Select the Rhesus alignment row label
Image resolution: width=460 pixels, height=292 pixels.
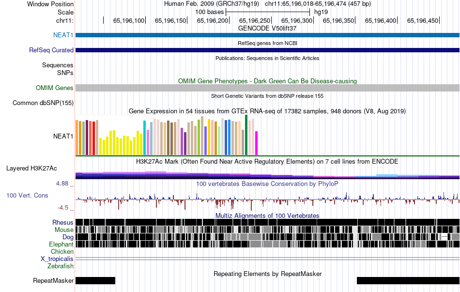63,222
